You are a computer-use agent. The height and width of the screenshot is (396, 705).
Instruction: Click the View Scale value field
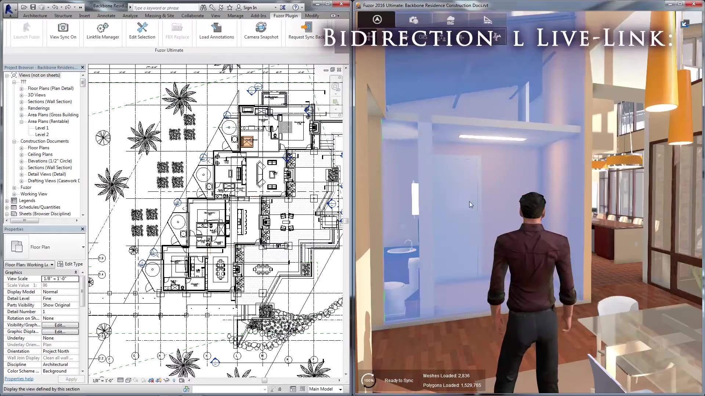click(x=60, y=279)
